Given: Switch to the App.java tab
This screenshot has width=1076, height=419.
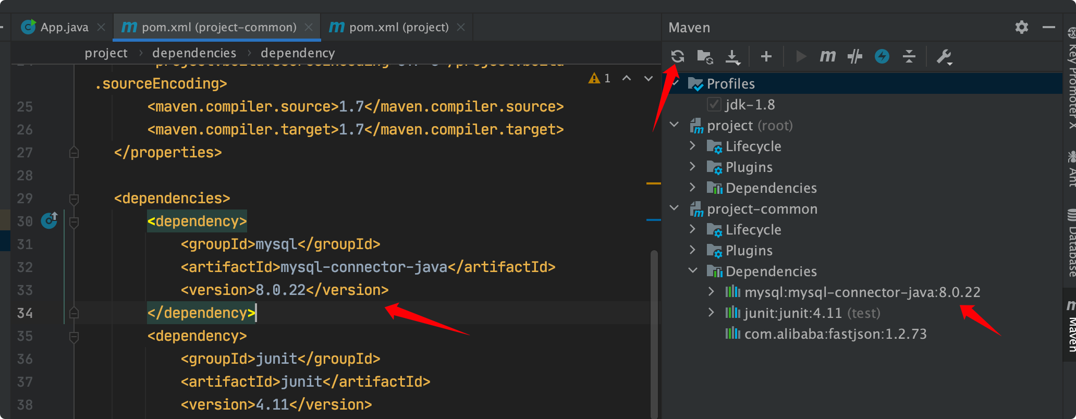Looking at the screenshot, I should pos(64,27).
